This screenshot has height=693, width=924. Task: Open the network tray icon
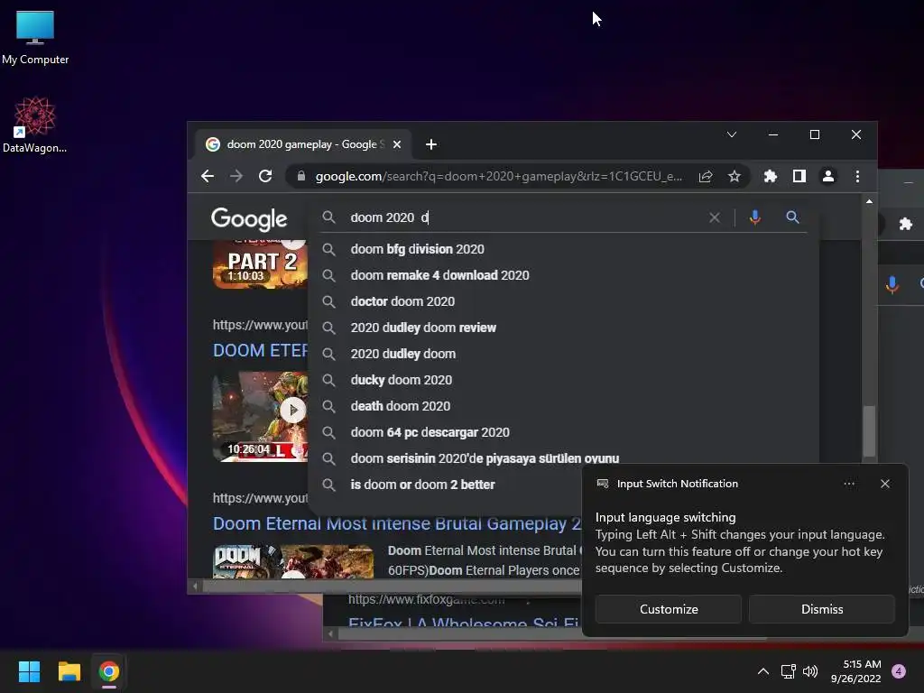click(788, 671)
